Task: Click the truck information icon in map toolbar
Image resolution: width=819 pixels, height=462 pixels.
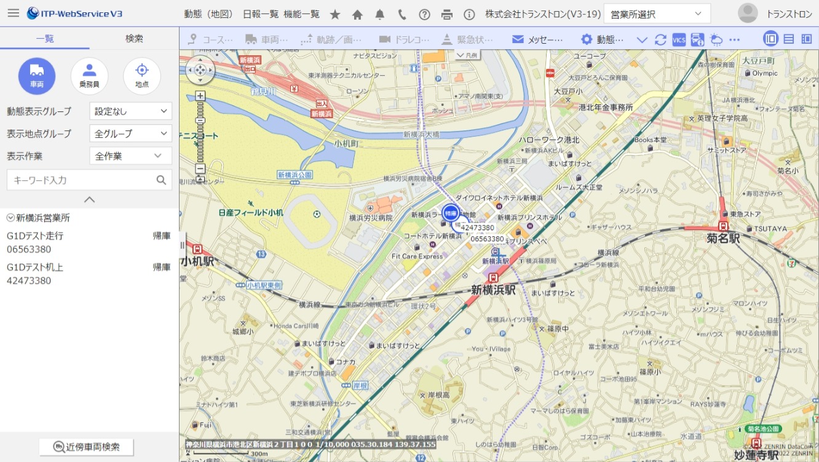Action: click(697, 39)
